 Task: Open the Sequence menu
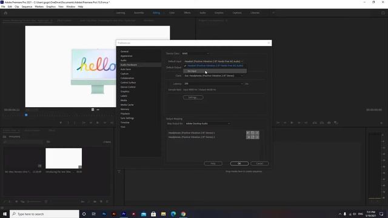click(27, 7)
